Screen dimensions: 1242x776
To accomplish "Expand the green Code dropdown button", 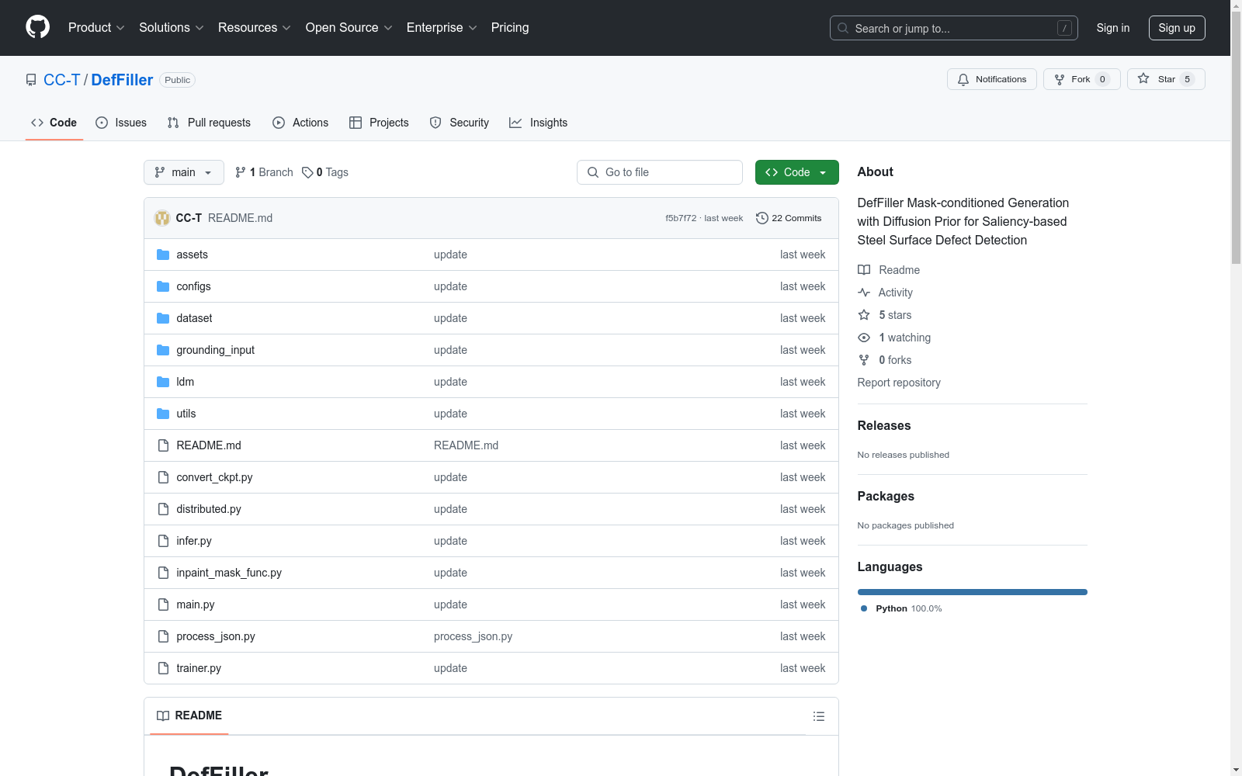I will (796, 172).
